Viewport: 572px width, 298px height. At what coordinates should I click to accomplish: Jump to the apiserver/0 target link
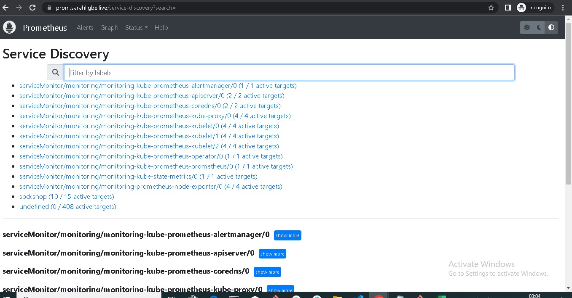click(152, 96)
